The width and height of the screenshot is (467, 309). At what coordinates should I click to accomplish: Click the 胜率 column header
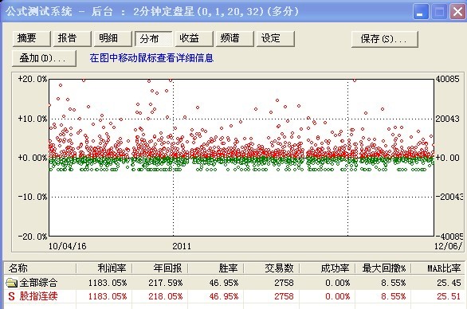click(216, 268)
